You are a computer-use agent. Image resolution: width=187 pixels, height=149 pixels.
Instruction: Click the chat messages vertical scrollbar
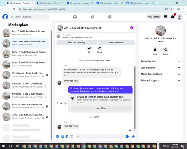click(135, 98)
